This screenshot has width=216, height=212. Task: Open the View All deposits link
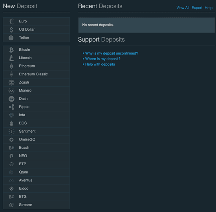(183, 8)
